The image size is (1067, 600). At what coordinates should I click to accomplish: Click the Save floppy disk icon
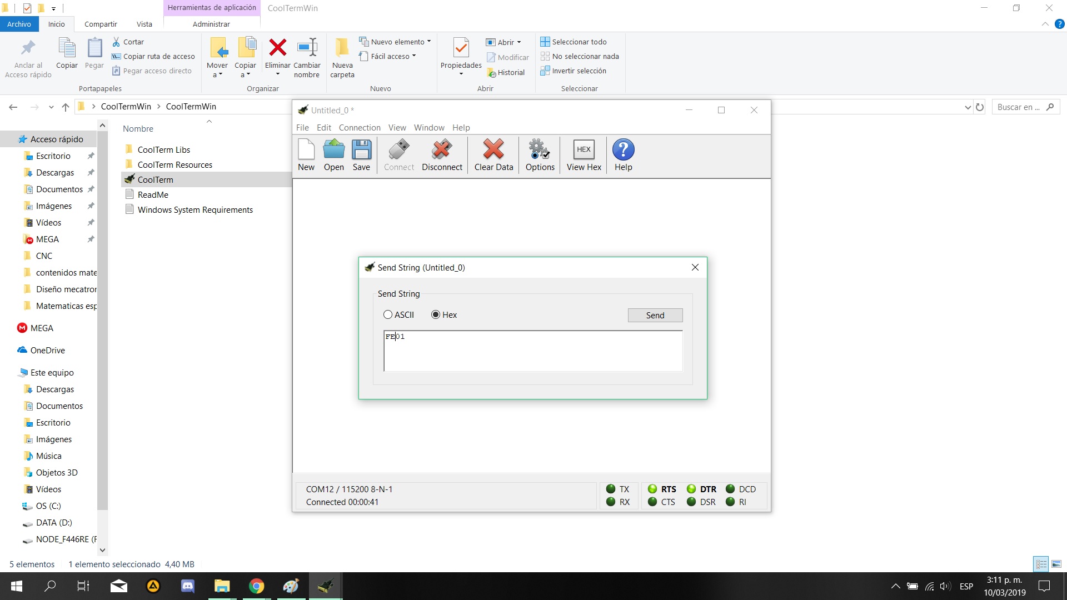(x=361, y=150)
